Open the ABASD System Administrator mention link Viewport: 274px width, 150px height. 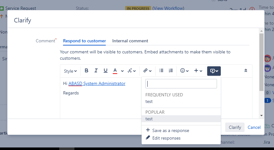pos(97,83)
